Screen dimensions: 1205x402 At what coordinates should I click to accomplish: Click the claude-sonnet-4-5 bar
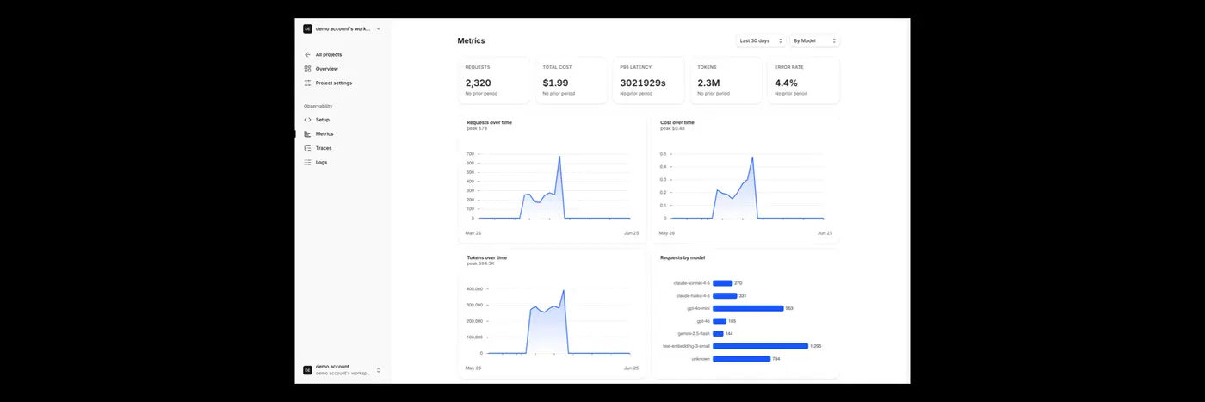pos(722,283)
